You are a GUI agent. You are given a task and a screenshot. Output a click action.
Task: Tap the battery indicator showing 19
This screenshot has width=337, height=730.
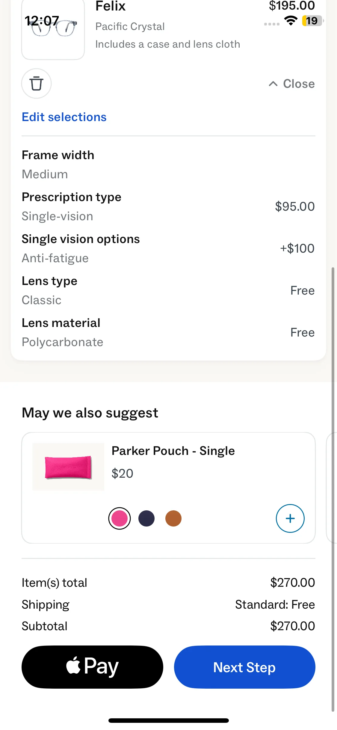pyautogui.click(x=312, y=21)
